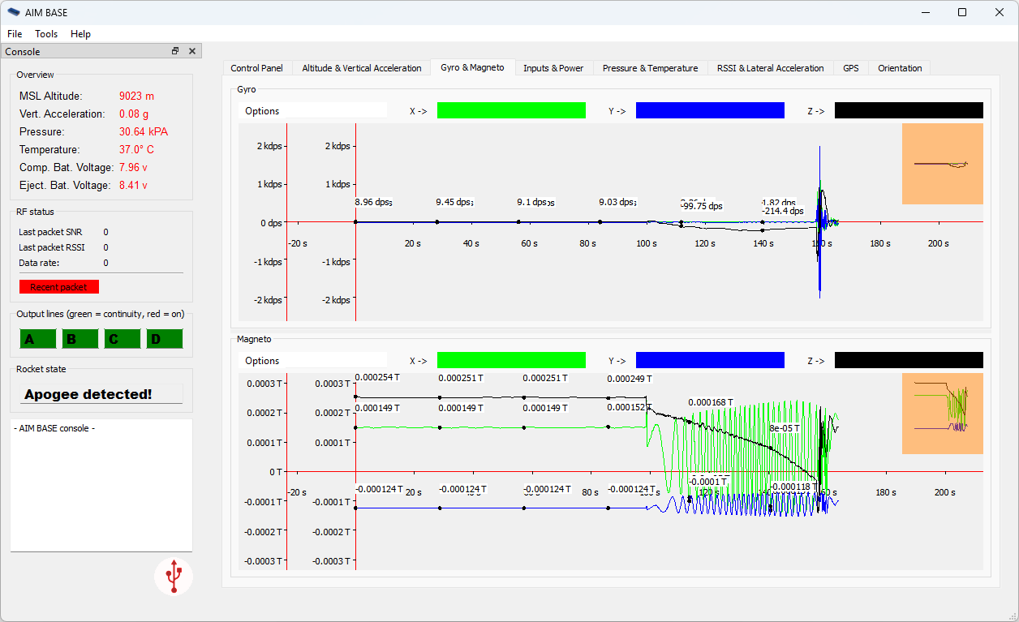Viewport: 1019px width, 622px height.
Task: Click the MSL Altitude value 9023 m
Action: pyautogui.click(x=136, y=96)
